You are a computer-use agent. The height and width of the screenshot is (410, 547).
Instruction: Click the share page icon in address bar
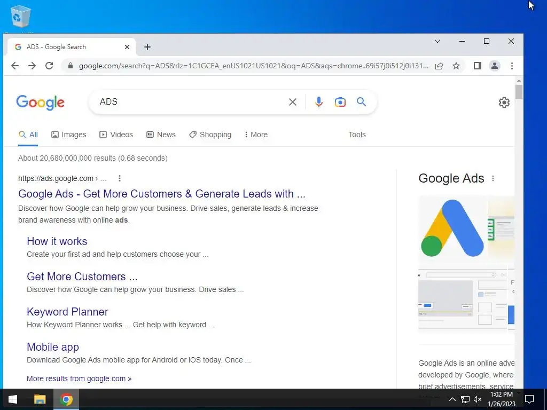[x=439, y=66]
